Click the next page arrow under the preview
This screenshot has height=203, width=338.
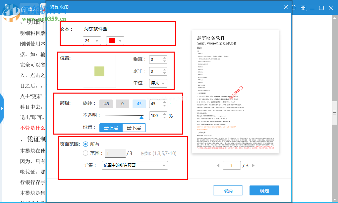tap(253, 165)
